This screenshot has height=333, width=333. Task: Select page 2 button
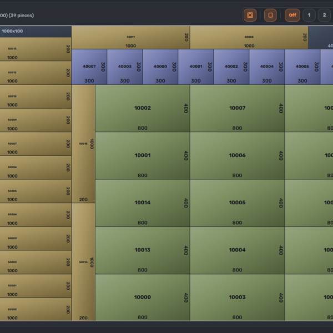325,15
